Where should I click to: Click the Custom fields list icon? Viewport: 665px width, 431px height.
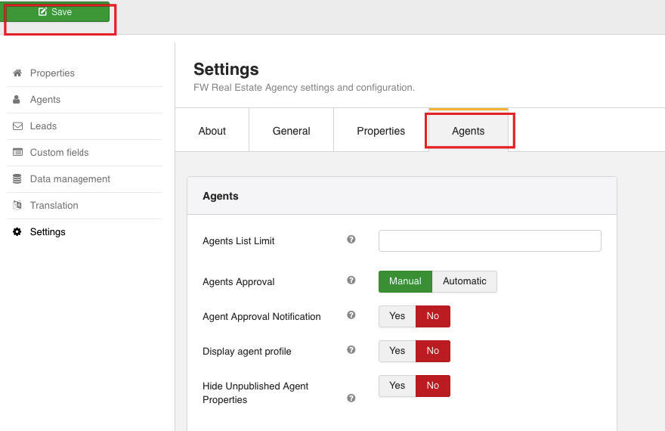(x=17, y=153)
